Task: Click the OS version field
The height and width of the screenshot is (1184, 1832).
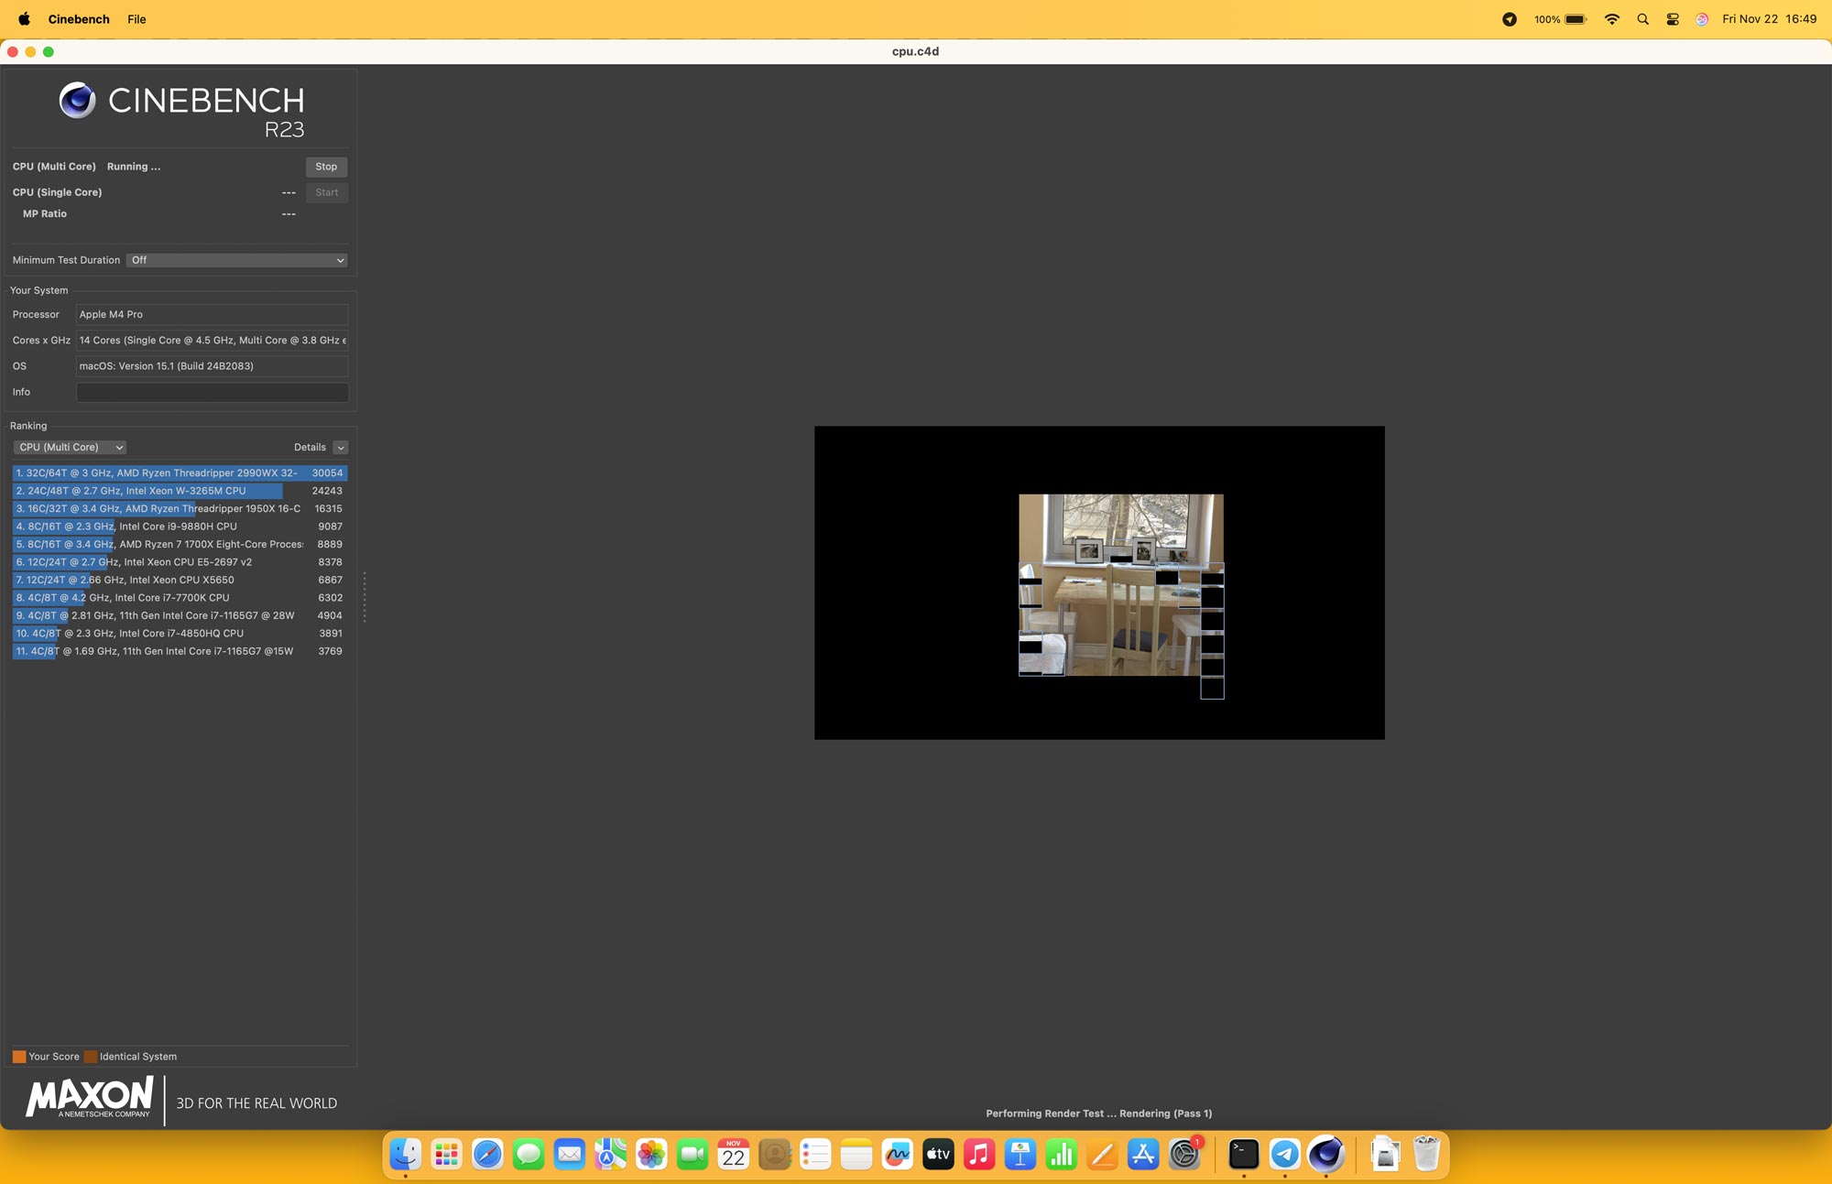Action: coord(212,365)
